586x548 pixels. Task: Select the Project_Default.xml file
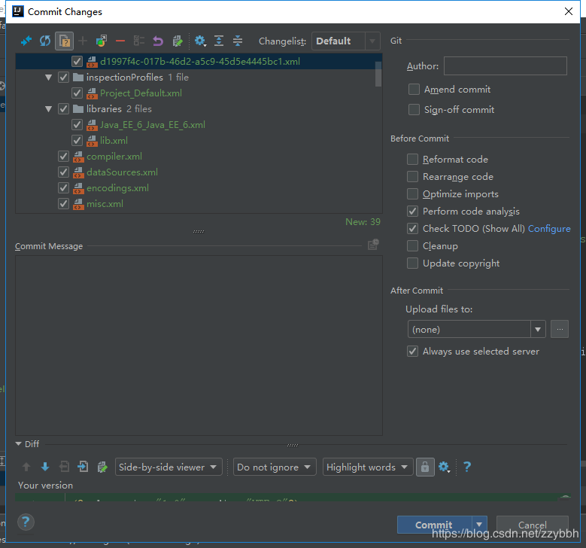(141, 93)
